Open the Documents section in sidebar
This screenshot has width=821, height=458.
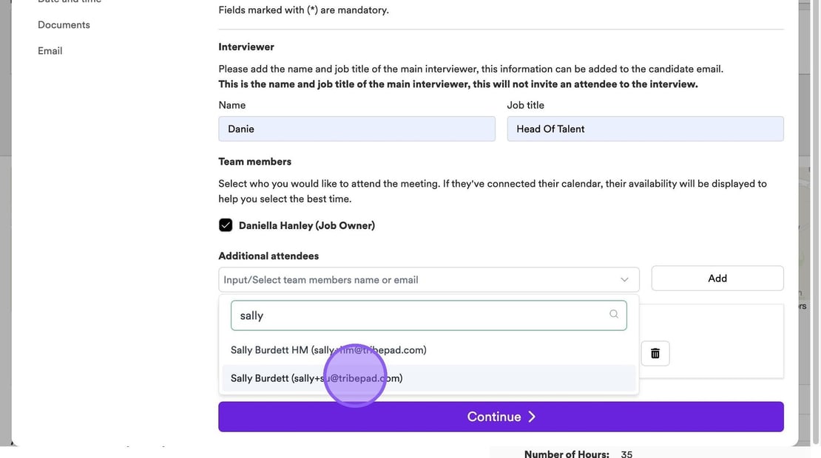pyautogui.click(x=64, y=24)
